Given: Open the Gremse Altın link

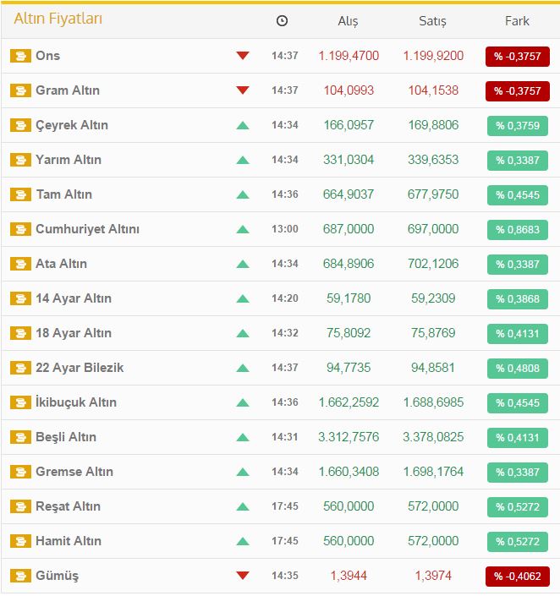Looking at the screenshot, I should [x=74, y=472].
